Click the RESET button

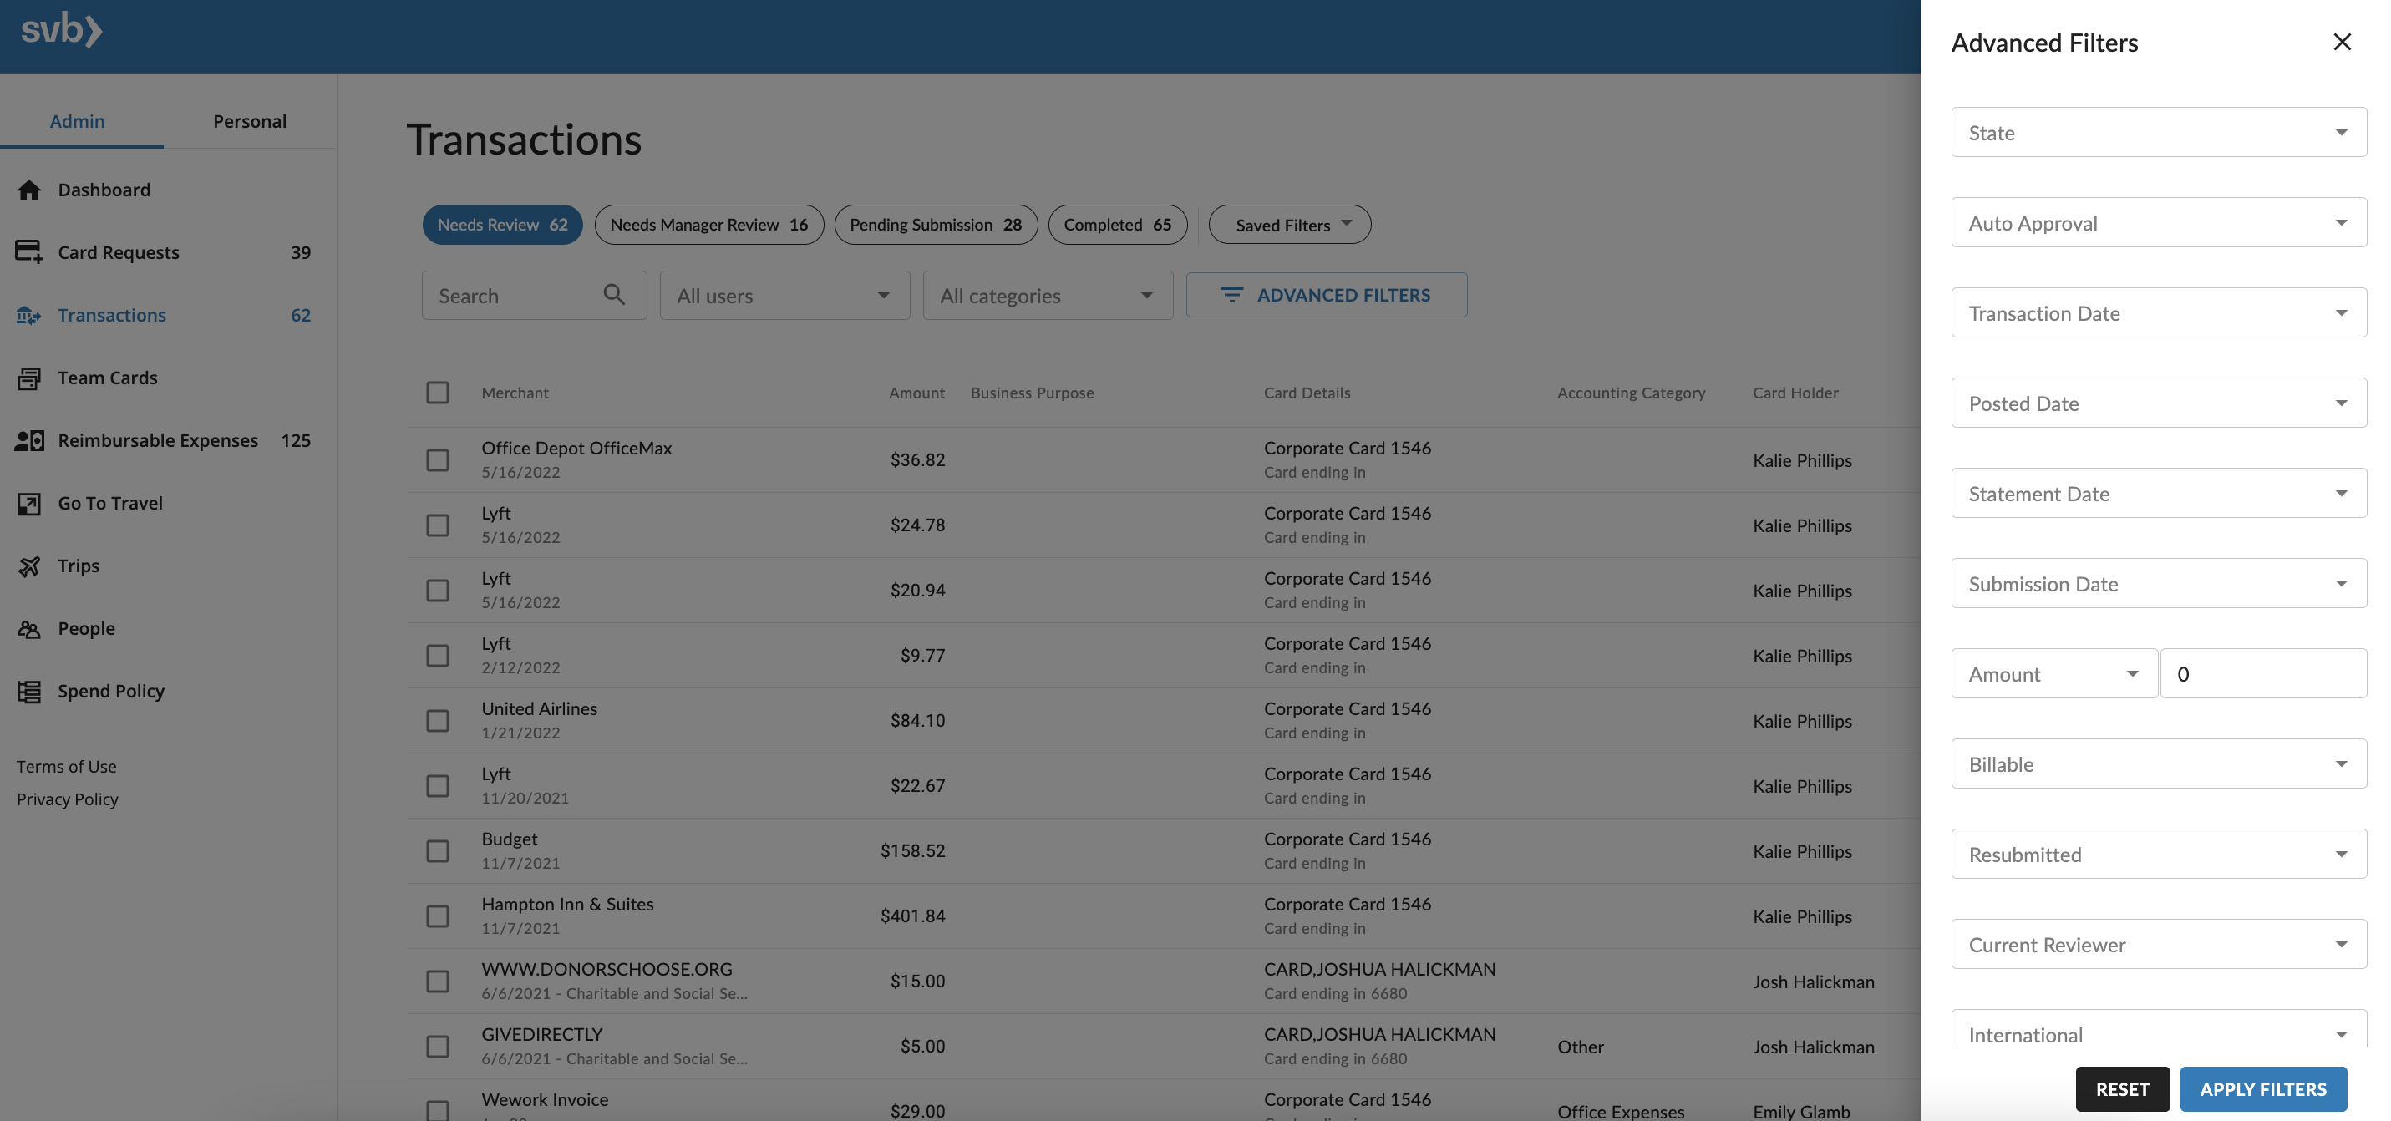[x=2122, y=1088]
